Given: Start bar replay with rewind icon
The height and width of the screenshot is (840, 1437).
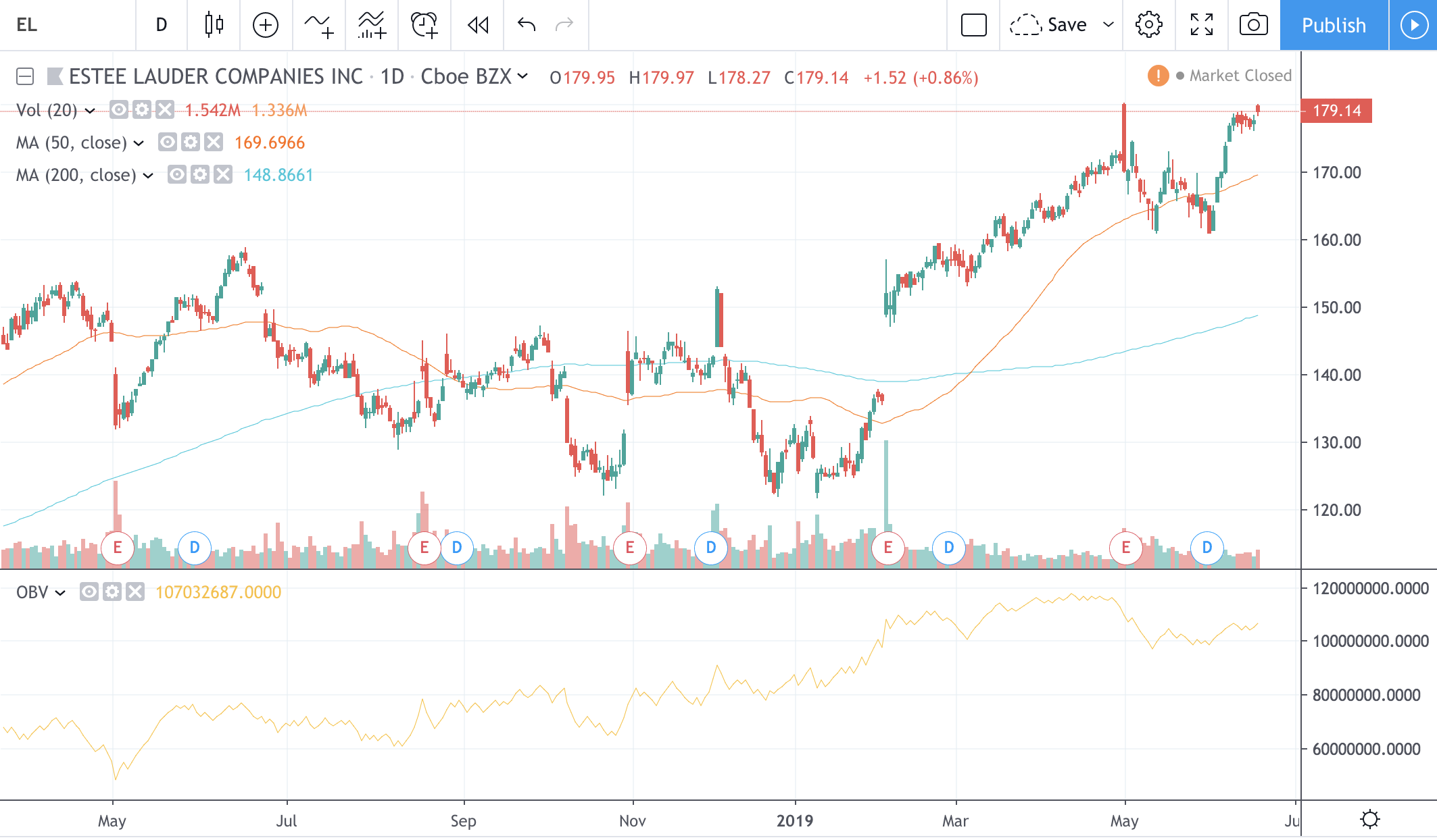Looking at the screenshot, I should (x=477, y=25).
